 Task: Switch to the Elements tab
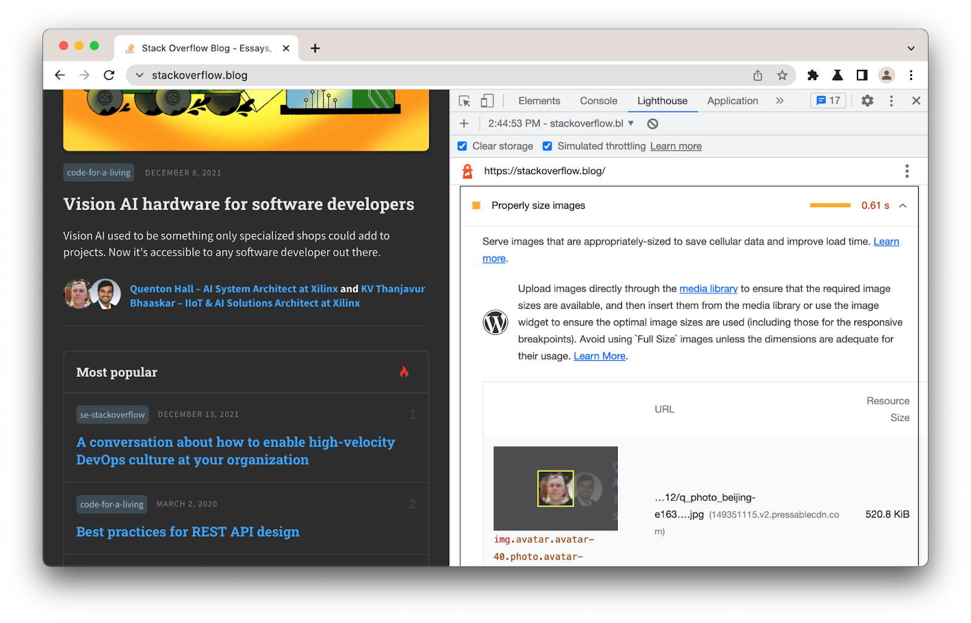tap(539, 101)
